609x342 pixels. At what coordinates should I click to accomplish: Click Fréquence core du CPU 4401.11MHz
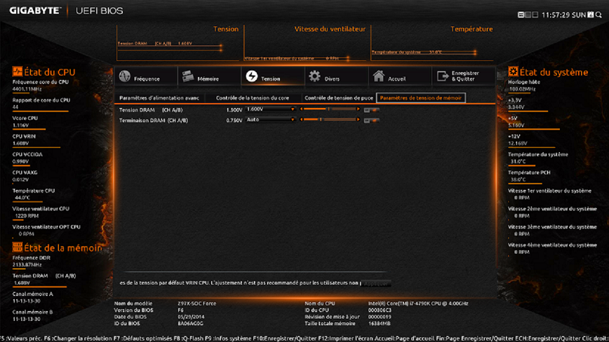[41, 85]
